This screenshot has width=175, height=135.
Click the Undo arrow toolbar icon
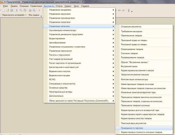coord(39,10)
